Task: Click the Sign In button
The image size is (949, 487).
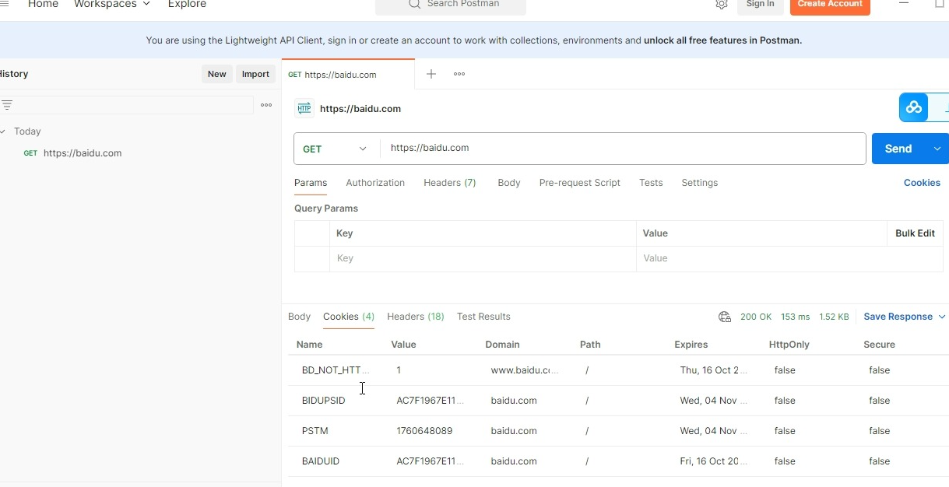Action: (x=760, y=5)
